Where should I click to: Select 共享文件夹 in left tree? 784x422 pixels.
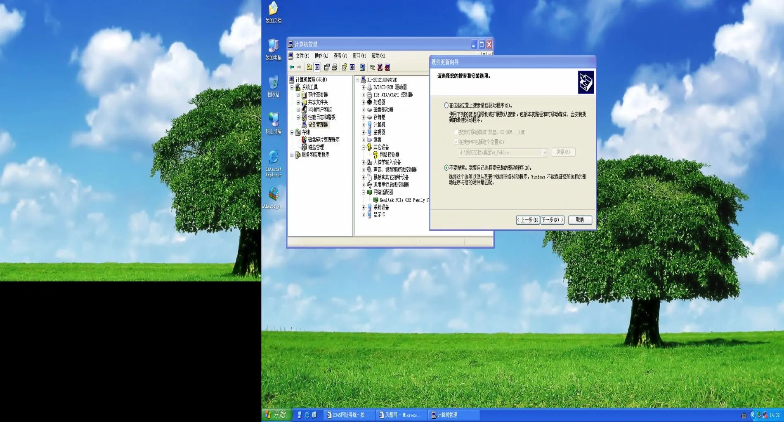pyautogui.click(x=318, y=102)
